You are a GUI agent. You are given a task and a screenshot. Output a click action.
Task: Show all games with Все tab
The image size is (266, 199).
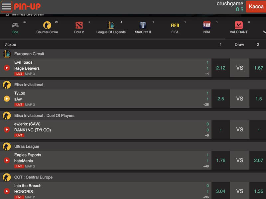[x=15, y=27]
